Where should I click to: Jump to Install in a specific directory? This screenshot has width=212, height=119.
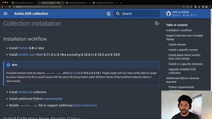click(185, 64)
